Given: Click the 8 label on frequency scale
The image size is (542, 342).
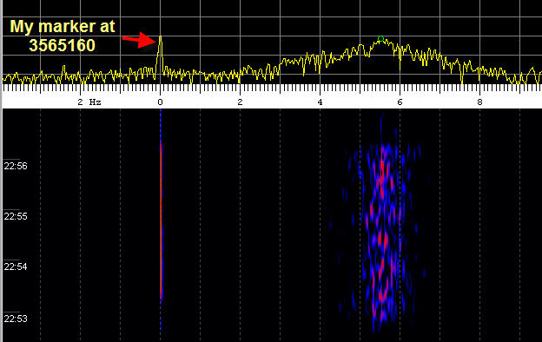Looking at the screenshot, I should pyautogui.click(x=479, y=102).
